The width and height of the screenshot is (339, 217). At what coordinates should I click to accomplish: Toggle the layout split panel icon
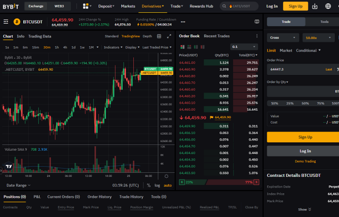point(256,21)
